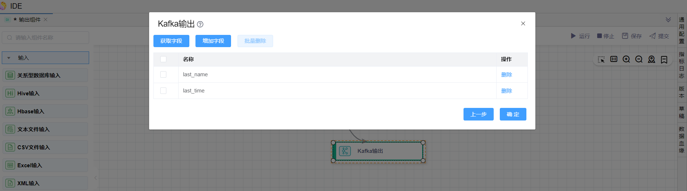Click the canvas zoom-out magnifier icon
Screen dimensions: 687x191
coord(639,59)
